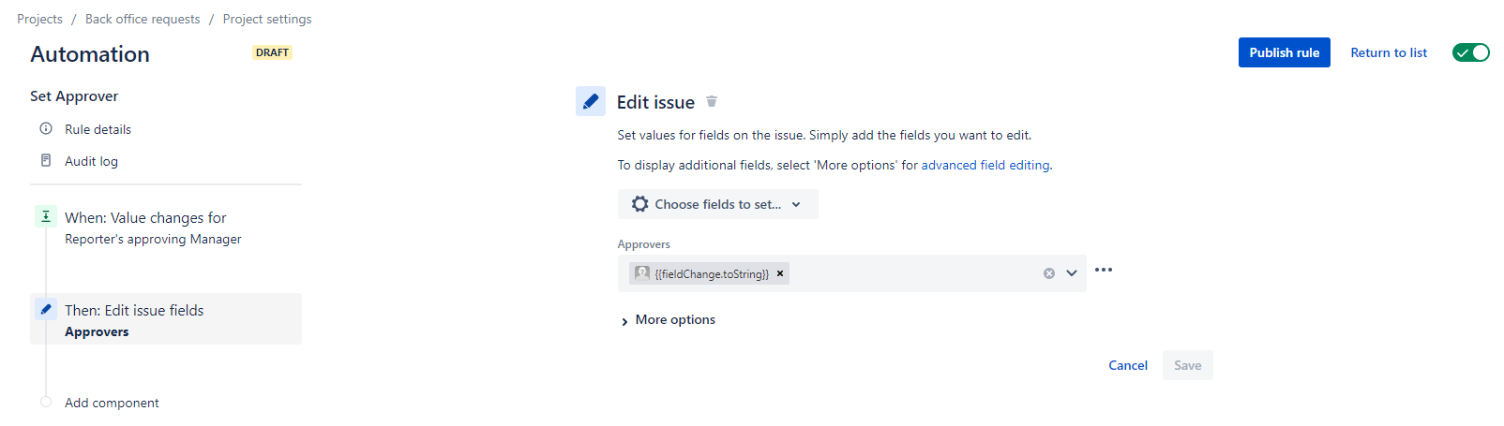This screenshot has width=1504, height=426.
Task: Toggle the rule enabled switch off
Action: pyautogui.click(x=1470, y=52)
